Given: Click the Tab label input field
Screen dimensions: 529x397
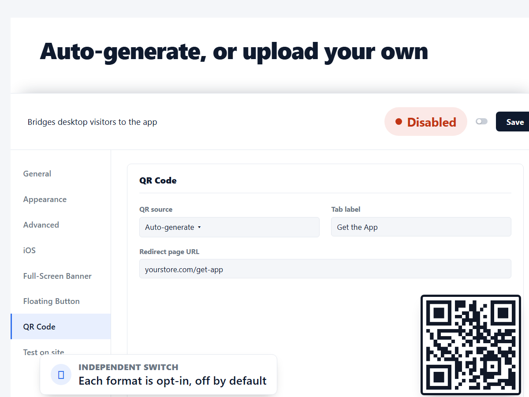Looking at the screenshot, I should click(x=421, y=227).
